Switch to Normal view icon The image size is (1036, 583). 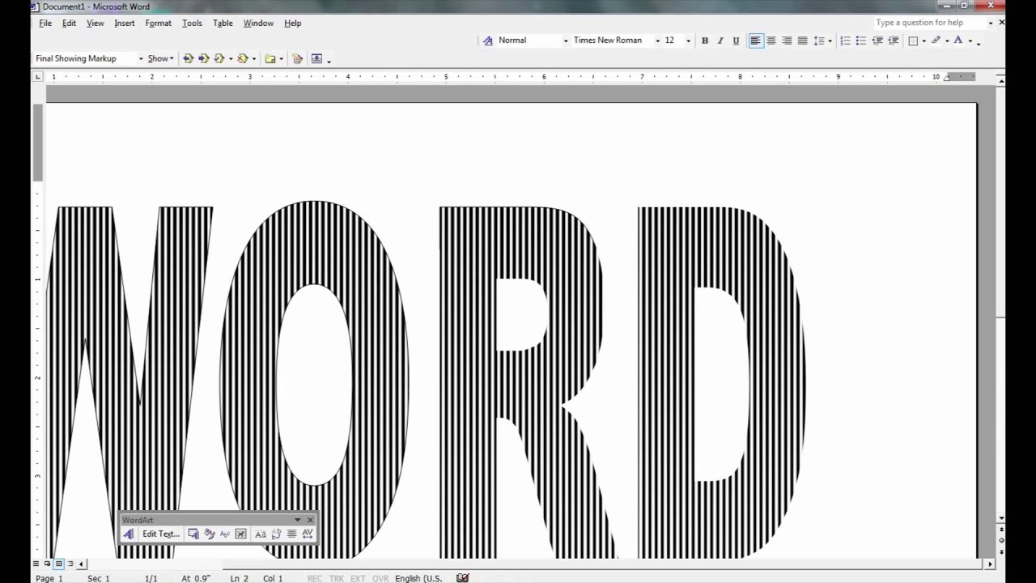36,564
